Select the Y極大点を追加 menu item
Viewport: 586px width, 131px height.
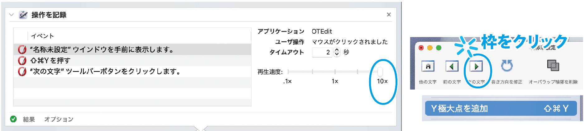(500, 108)
